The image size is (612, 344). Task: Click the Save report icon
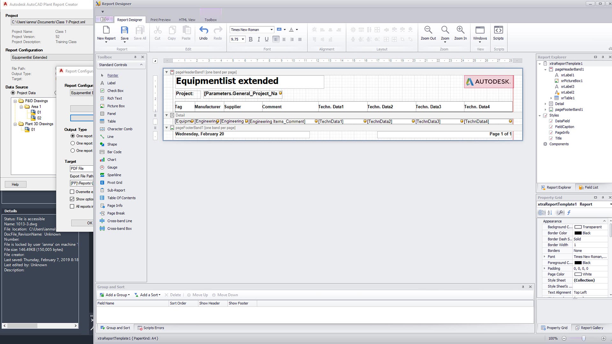pos(124,31)
